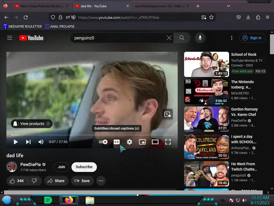Open Columbine Parkland video thumbnail

[x=206, y=146]
